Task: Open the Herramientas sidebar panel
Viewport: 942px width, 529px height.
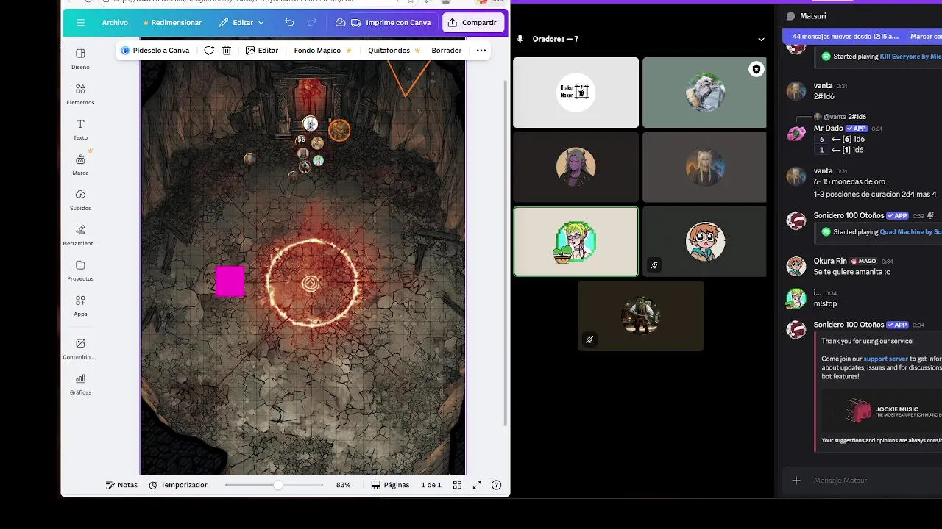Action: coord(80,235)
